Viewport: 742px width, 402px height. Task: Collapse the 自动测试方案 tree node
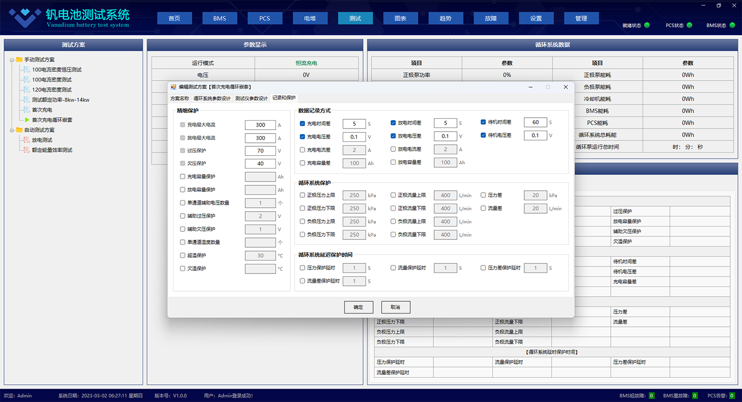tap(12, 130)
